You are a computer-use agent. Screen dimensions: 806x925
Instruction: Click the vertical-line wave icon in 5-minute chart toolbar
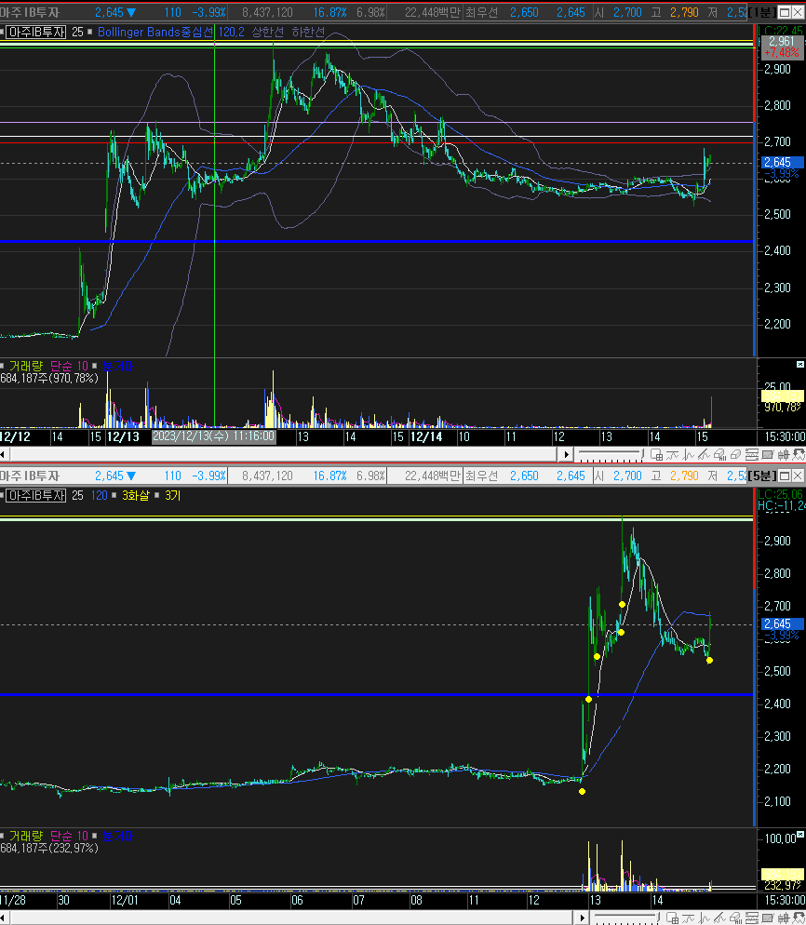click(704, 918)
